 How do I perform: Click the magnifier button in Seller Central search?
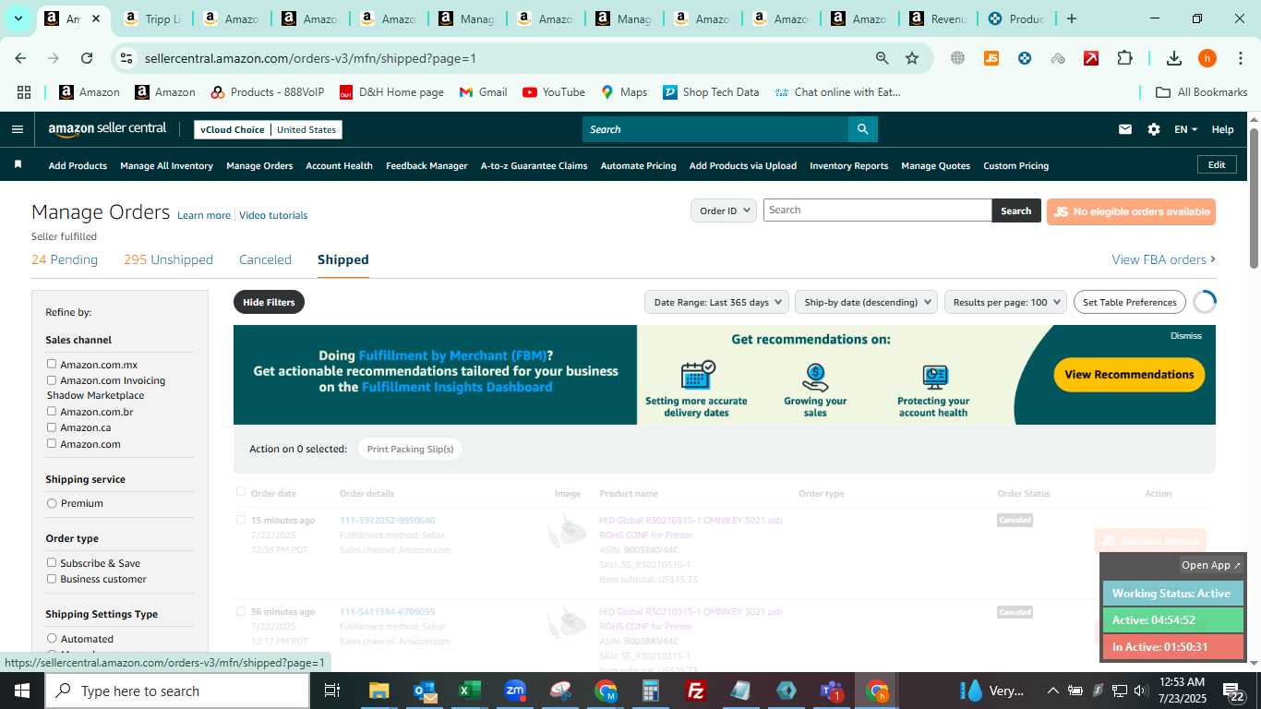click(862, 129)
